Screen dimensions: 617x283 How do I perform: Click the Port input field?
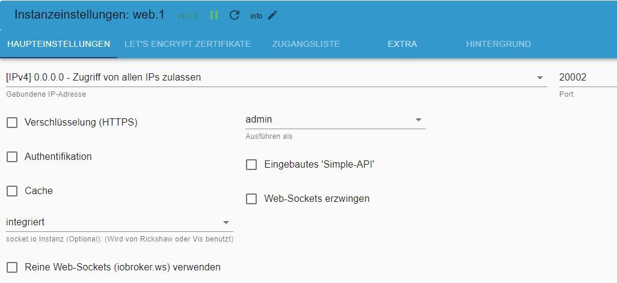tap(586, 78)
